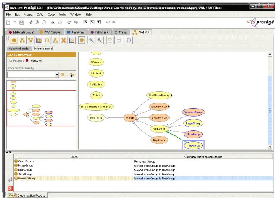Image resolution: width=276 pixels, height=200 pixels.
Task: Expand the MixedGroup node arrow
Action: tap(169, 106)
